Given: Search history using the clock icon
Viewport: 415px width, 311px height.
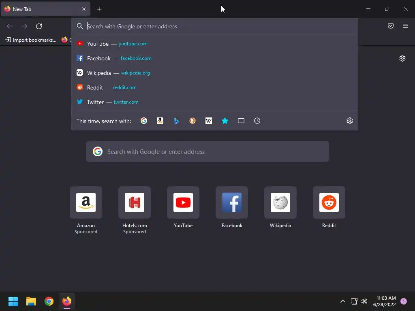Looking at the screenshot, I should tap(257, 121).
